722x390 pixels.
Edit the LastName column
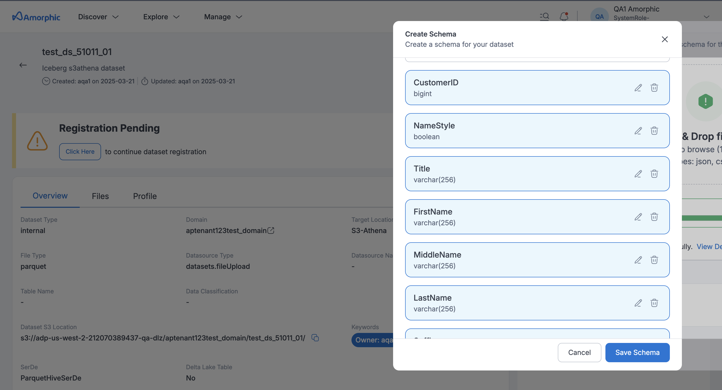point(638,303)
